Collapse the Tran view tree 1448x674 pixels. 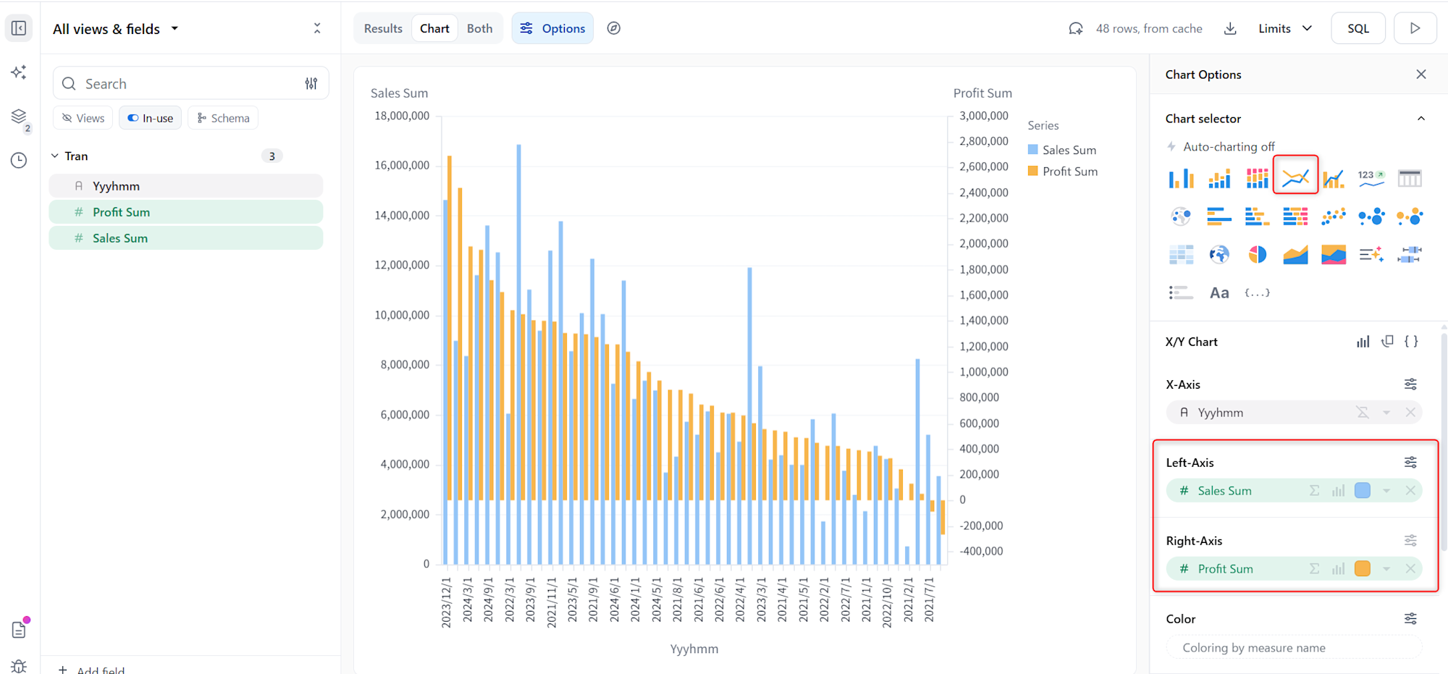55,156
